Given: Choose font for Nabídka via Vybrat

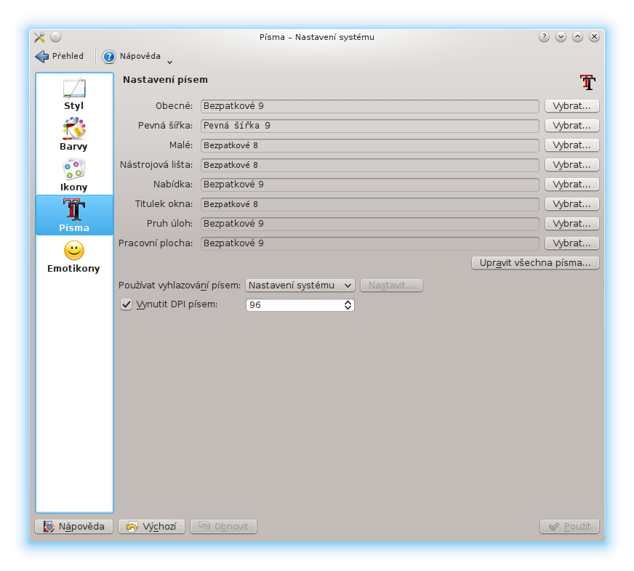Looking at the screenshot, I should click(571, 185).
